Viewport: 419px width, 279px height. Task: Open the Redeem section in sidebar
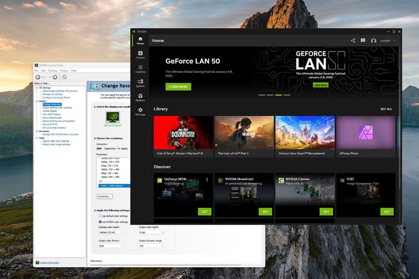point(140,97)
